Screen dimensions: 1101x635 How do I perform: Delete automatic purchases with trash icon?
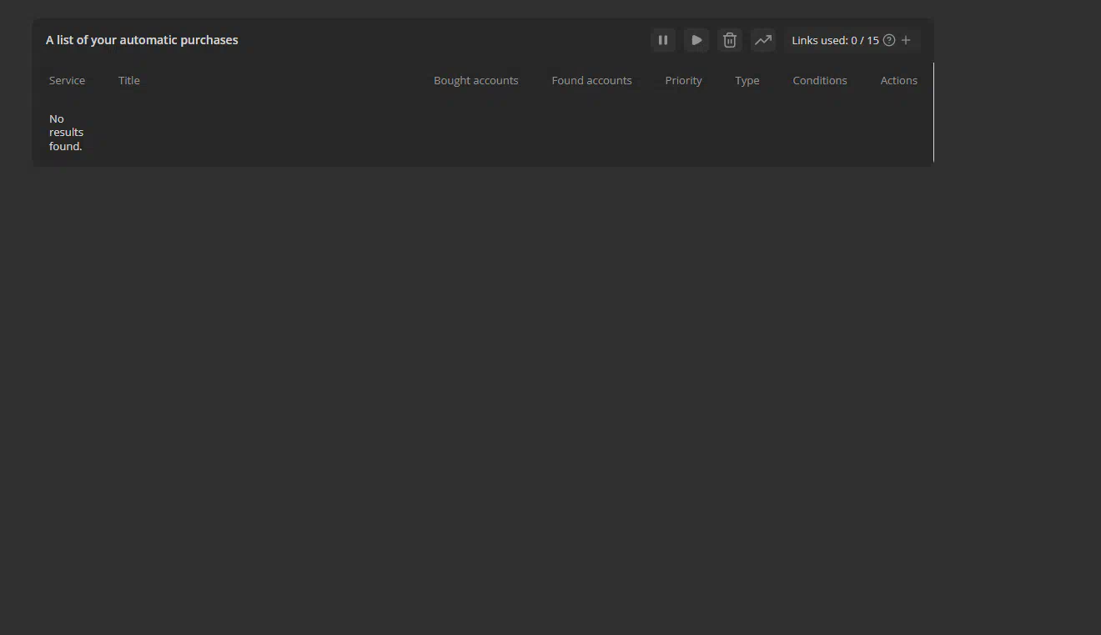(730, 40)
